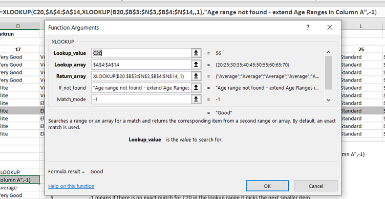This screenshot has height=199, width=385.
Task: Click the Lookup_array input field
Action: click(141, 65)
